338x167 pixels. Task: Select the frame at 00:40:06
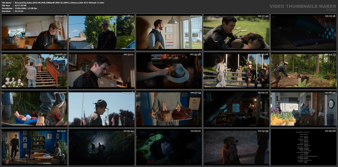236,70
